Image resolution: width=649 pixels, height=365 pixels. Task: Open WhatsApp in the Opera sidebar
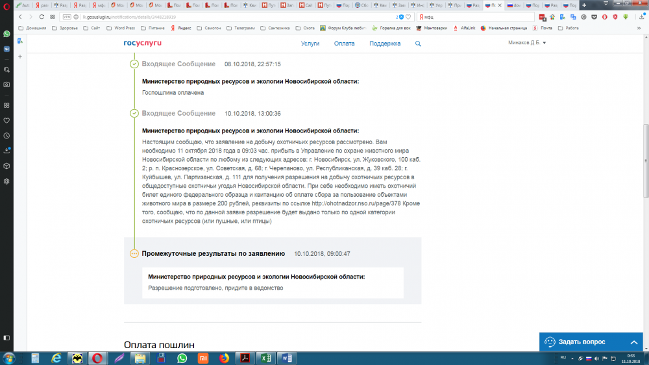[x=6, y=34]
